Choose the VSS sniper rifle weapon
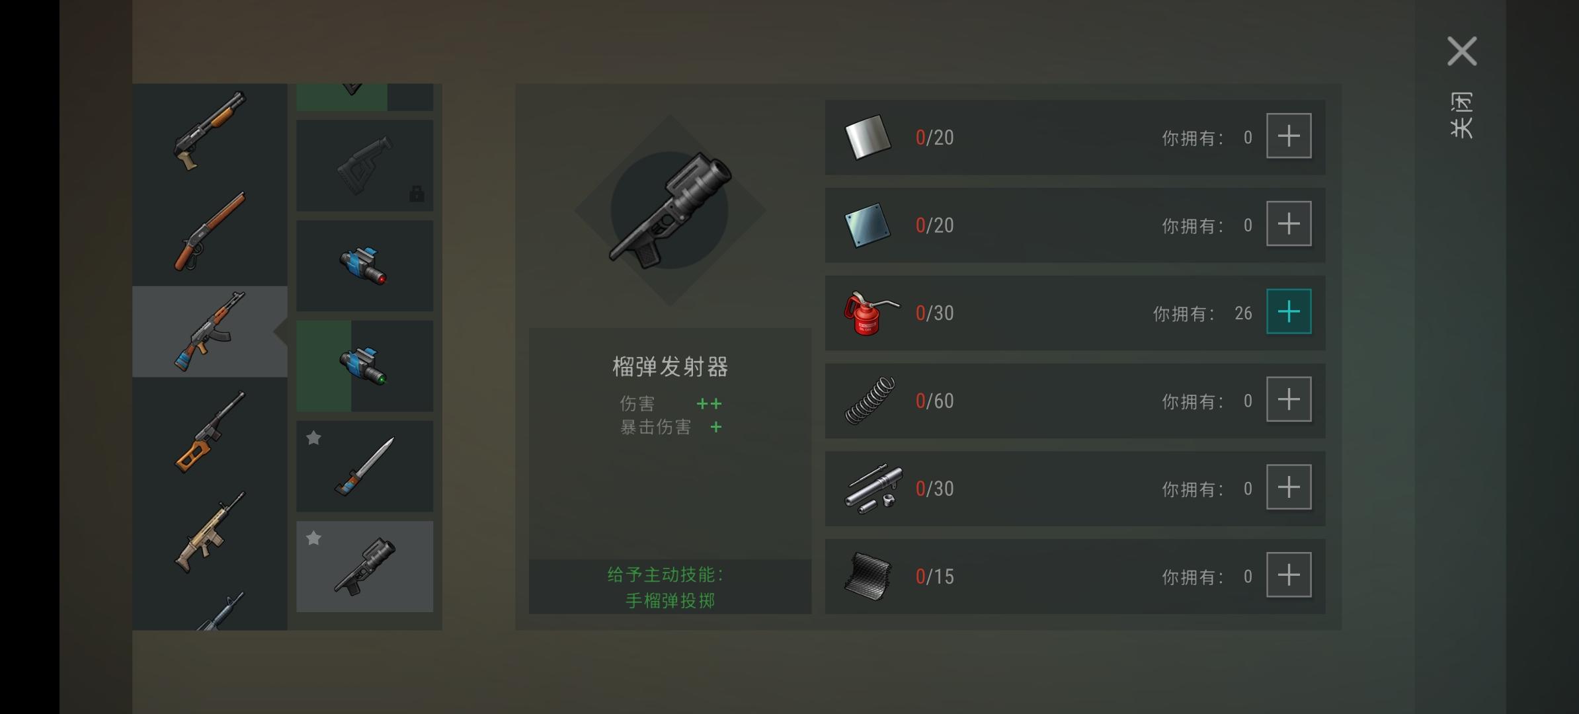The width and height of the screenshot is (1579, 714). pyautogui.click(x=210, y=432)
